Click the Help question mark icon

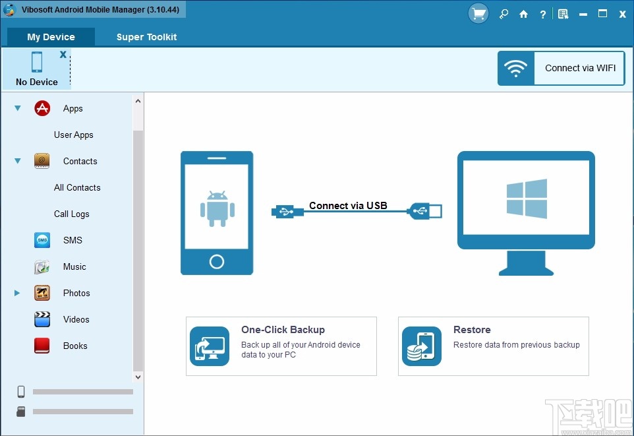coord(542,13)
